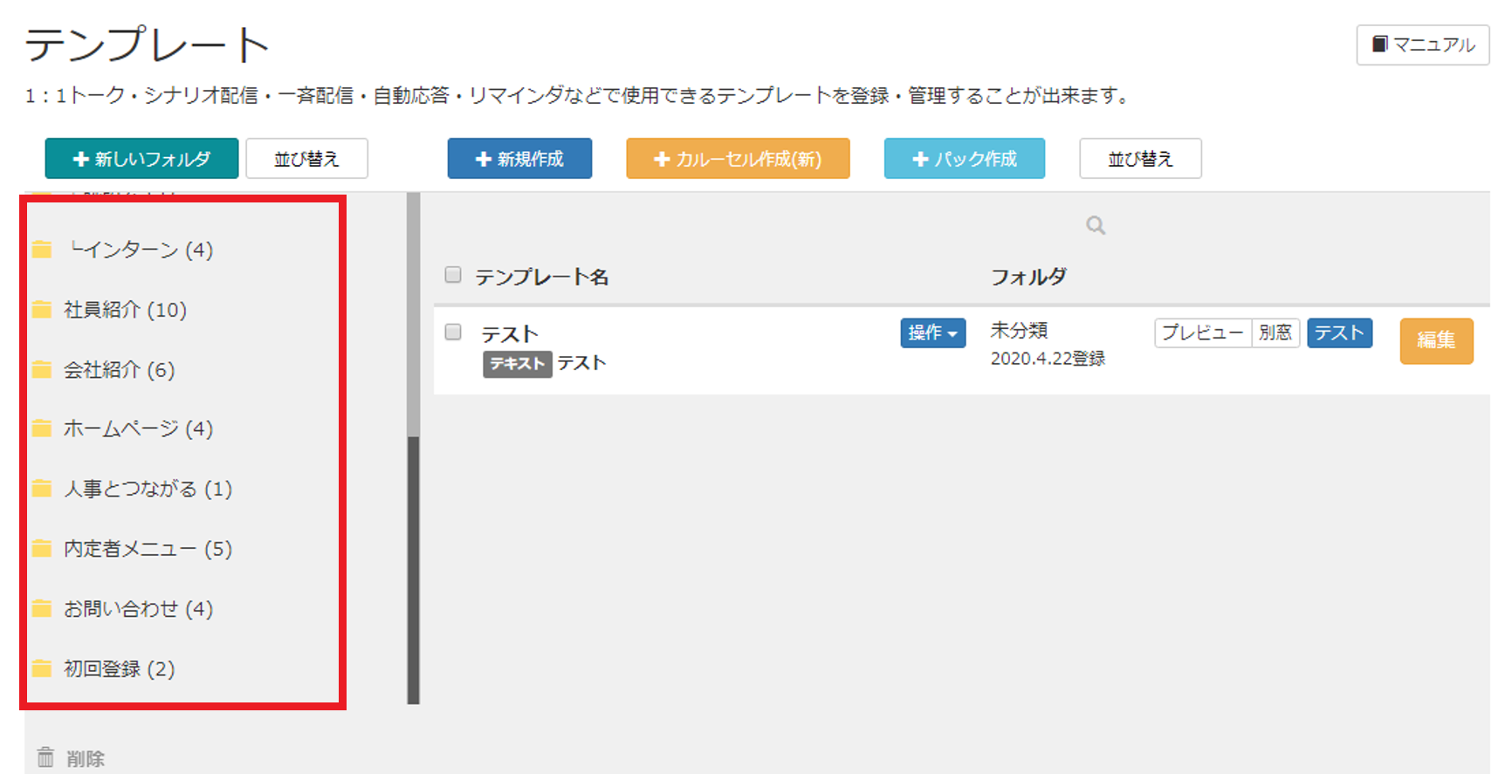Click カルーセル作成(新) button

(x=738, y=159)
